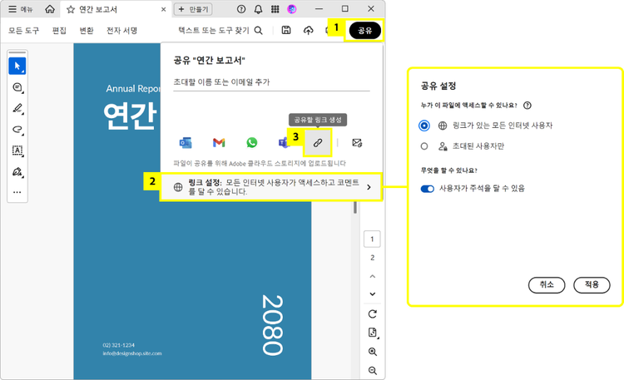
Task: Select the signature fountain pen tool
Action: [x=17, y=171]
